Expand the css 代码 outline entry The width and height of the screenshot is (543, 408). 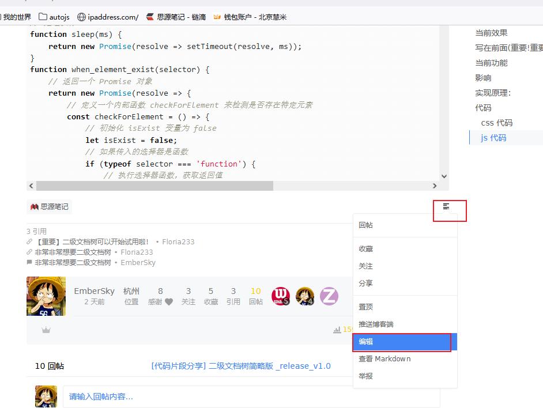pyautogui.click(x=497, y=122)
